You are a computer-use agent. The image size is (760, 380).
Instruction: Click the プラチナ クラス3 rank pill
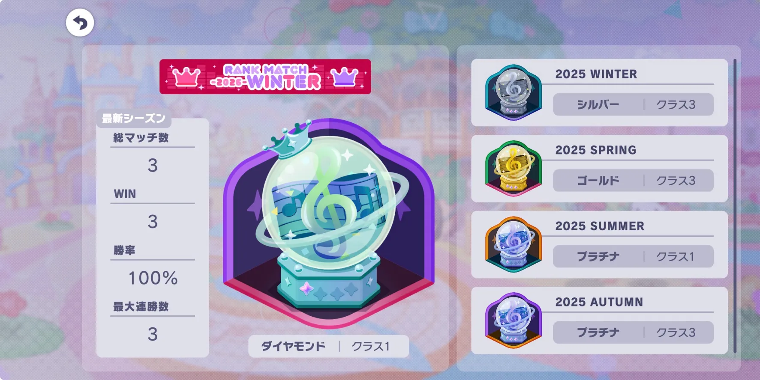633,332
